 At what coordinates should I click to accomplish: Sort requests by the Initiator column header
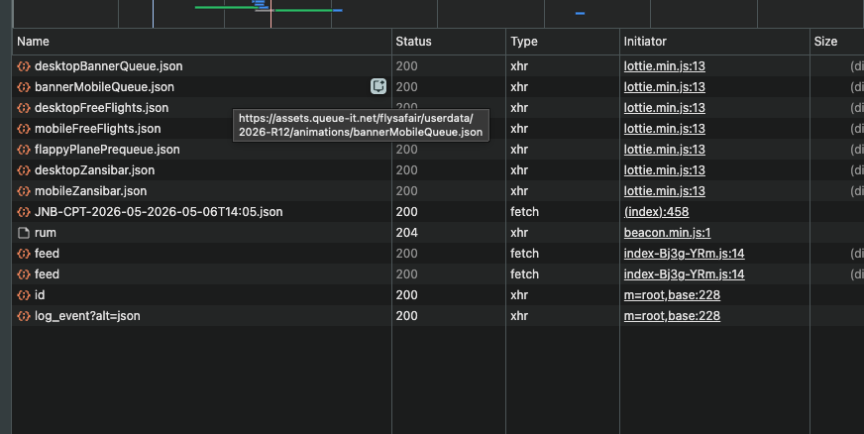[714, 42]
